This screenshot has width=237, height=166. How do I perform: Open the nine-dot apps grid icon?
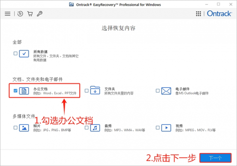tap(198, 14)
